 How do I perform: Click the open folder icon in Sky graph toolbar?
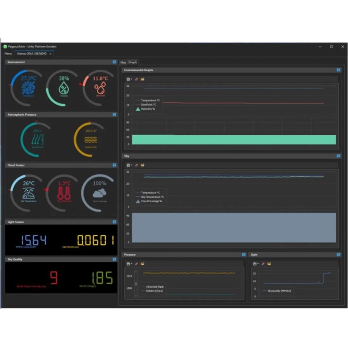point(143,165)
